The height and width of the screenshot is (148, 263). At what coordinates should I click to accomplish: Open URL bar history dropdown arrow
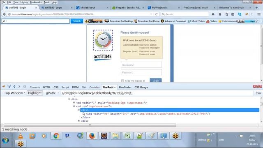(151, 14)
